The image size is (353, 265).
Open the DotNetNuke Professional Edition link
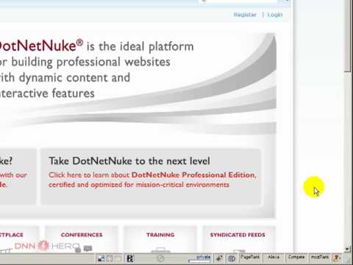194,175
